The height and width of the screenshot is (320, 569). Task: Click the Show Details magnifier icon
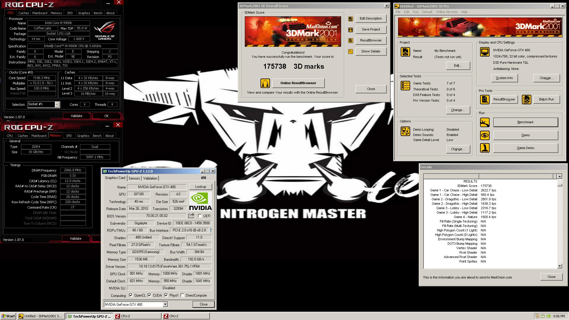point(351,52)
